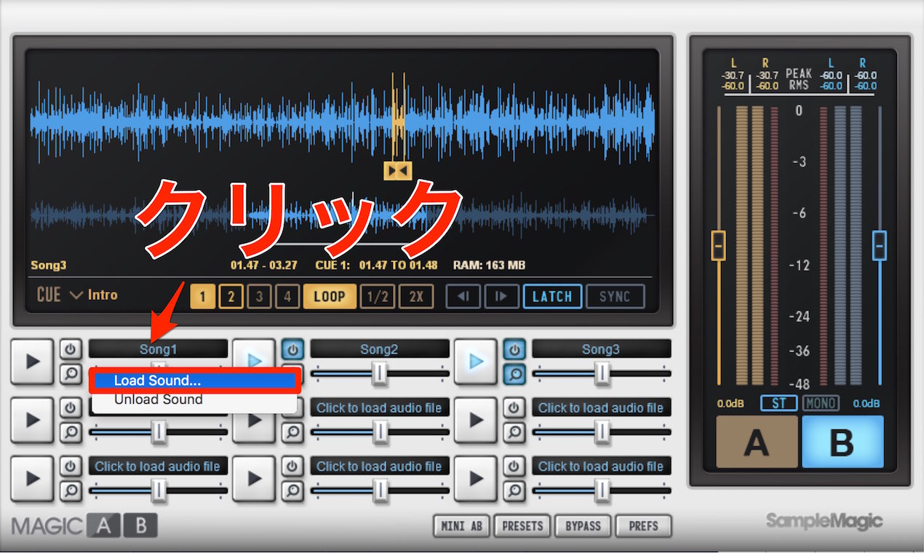The height and width of the screenshot is (553, 924).
Task: Play the Song1 reference track
Action: pos(32,362)
